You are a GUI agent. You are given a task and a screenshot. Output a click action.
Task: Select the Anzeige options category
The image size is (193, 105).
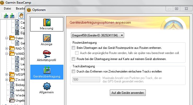click(47, 40)
